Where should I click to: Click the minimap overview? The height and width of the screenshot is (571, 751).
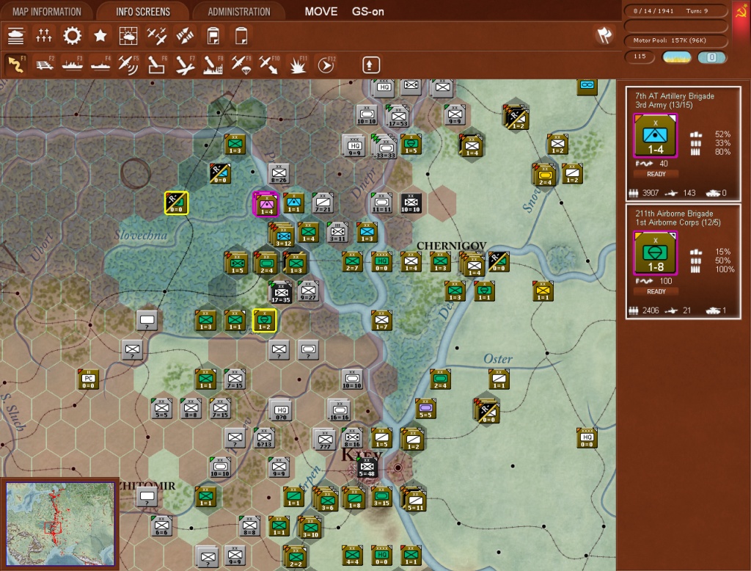(x=60, y=523)
